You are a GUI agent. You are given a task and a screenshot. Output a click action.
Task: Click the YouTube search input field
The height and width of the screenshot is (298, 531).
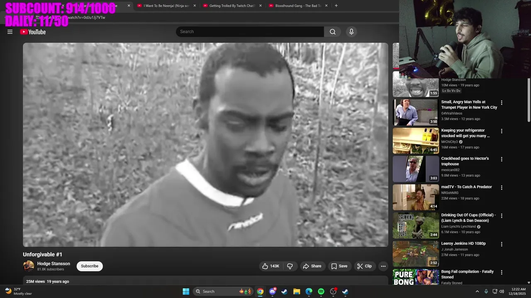[x=250, y=32]
